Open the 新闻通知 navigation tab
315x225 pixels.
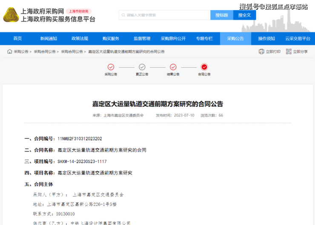click(49, 39)
